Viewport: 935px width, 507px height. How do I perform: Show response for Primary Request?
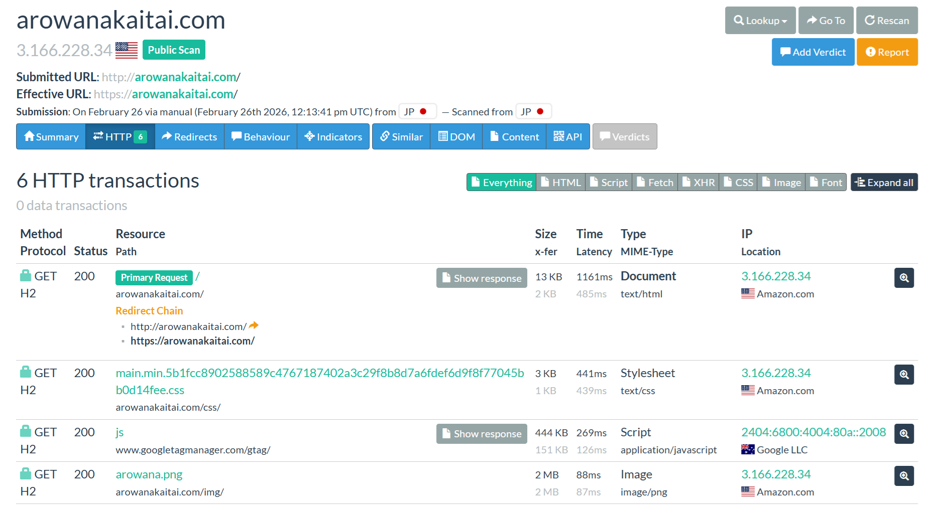coord(481,278)
